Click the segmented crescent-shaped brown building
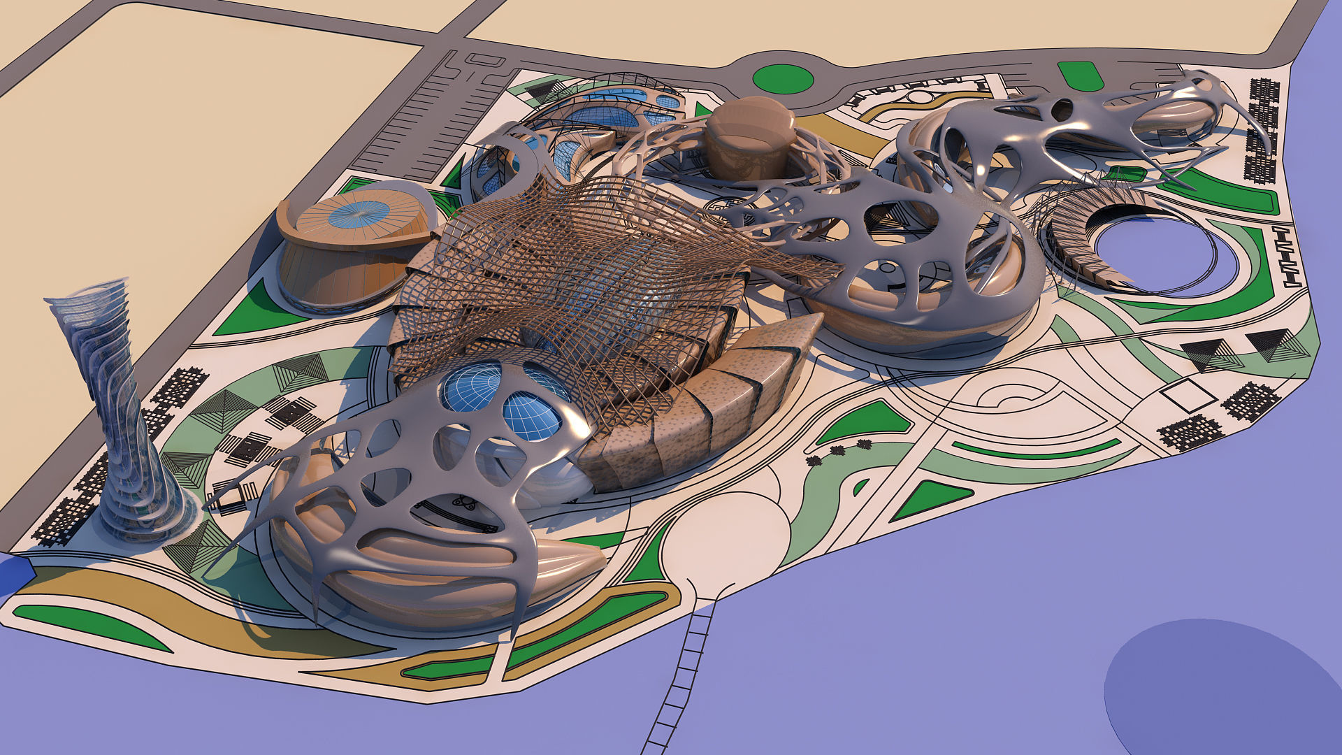 point(700,405)
